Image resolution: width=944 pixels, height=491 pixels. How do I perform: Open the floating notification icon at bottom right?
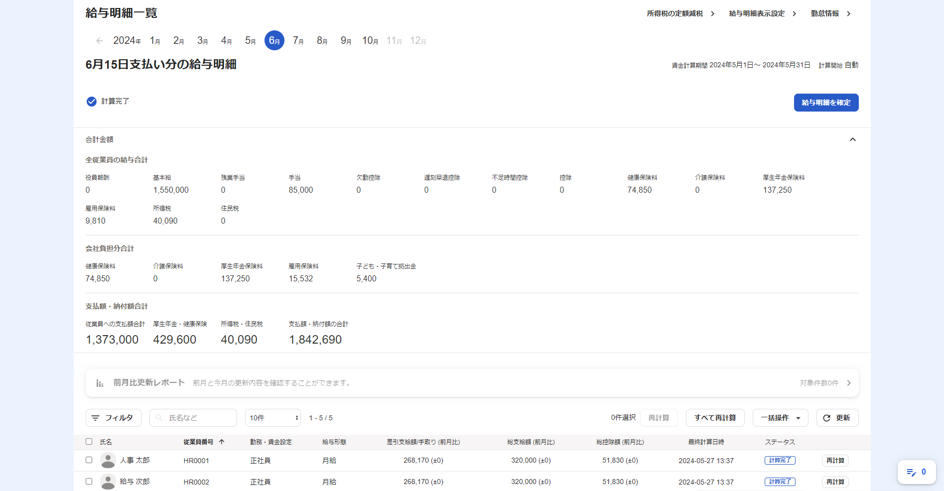point(916,472)
